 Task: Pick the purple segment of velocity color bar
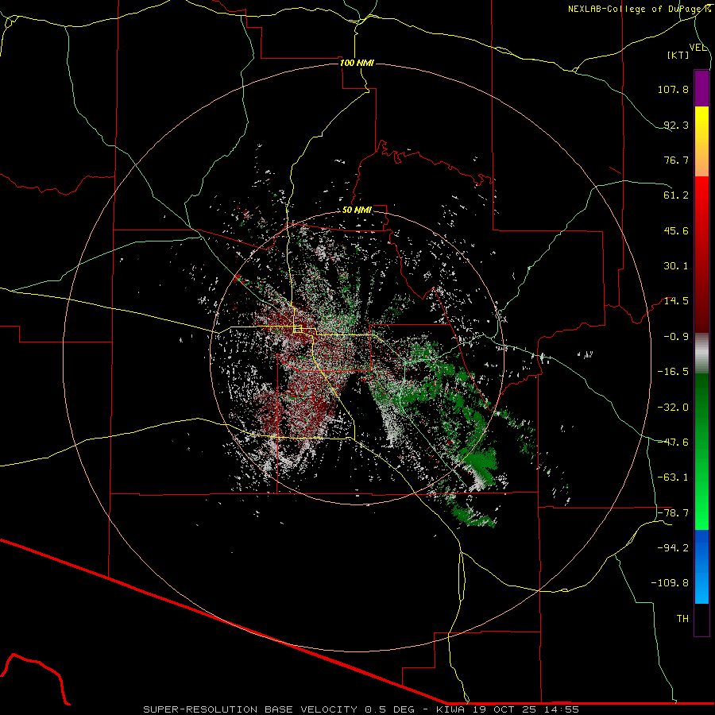point(701,88)
